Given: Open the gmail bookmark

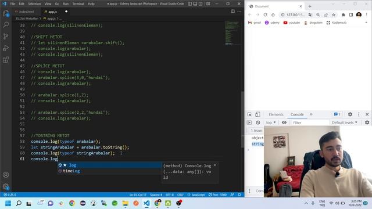Looking at the screenshot, I should 255,23.
